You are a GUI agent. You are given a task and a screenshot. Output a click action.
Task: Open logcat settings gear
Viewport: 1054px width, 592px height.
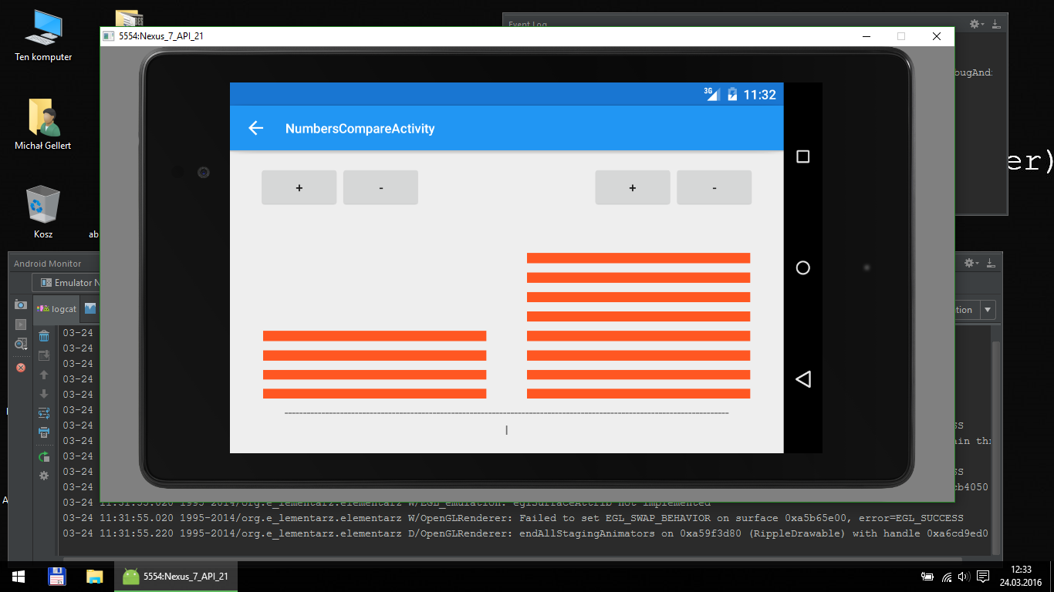coord(44,475)
